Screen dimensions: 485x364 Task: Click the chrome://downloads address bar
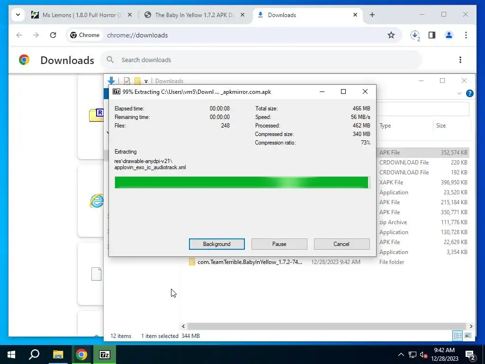point(234,35)
